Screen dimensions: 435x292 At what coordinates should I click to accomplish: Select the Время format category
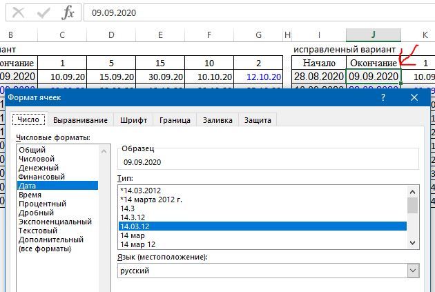click(x=30, y=195)
